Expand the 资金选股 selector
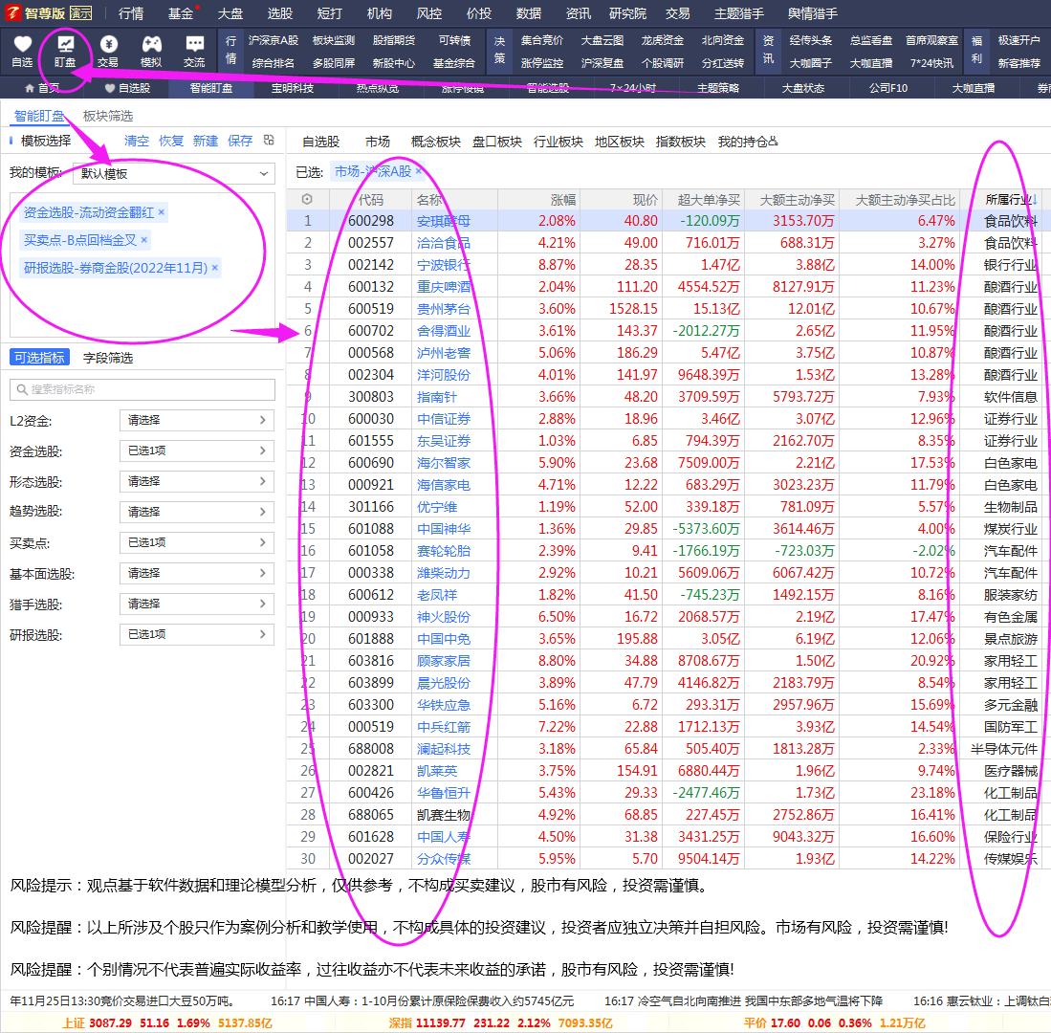 point(196,451)
